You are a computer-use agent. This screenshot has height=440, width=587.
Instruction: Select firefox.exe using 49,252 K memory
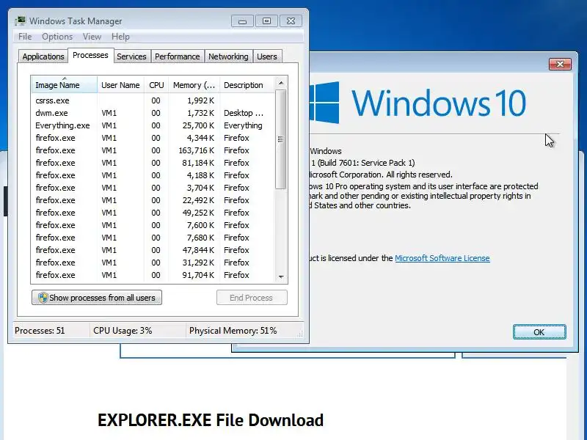(x=153, y=213)
